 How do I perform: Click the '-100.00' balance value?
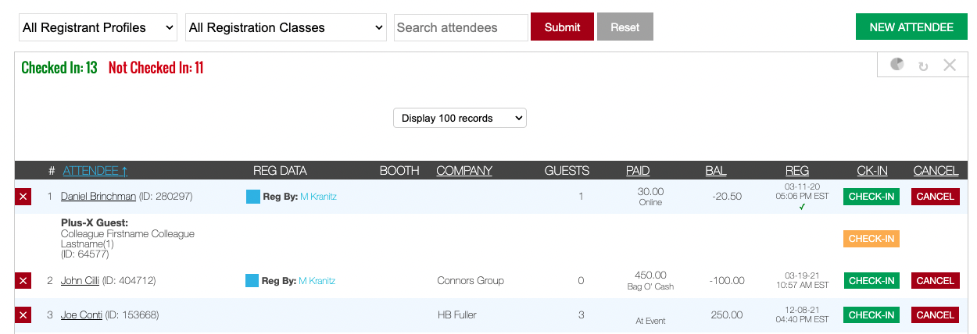point(727,281)
